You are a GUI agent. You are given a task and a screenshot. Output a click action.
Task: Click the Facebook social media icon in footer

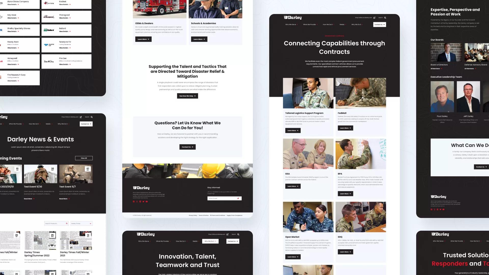(x=134, y=201)
